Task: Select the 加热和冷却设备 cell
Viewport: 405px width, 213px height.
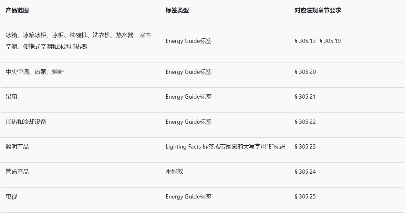Action: [x=26, y=122]
